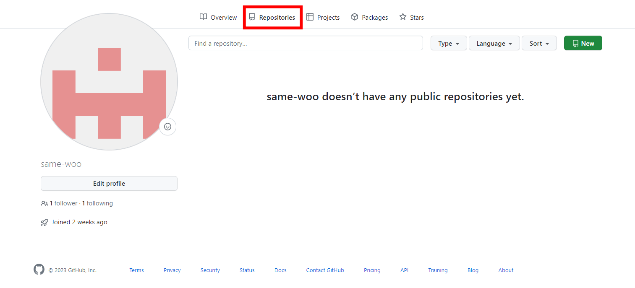This screenshot has height=288, width=635.
Task: Open the Status footer link
Action: pos(247,270)
